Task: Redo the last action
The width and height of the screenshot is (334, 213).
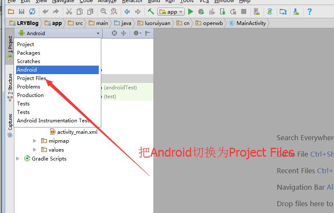Action: 56,11
